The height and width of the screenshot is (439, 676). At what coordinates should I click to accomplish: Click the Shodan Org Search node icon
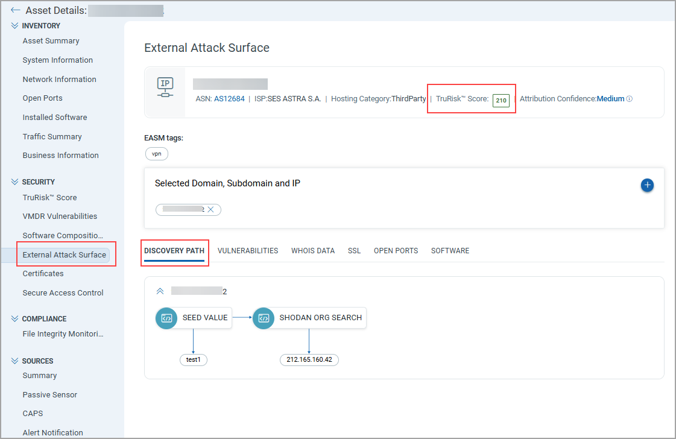point(264,318)
